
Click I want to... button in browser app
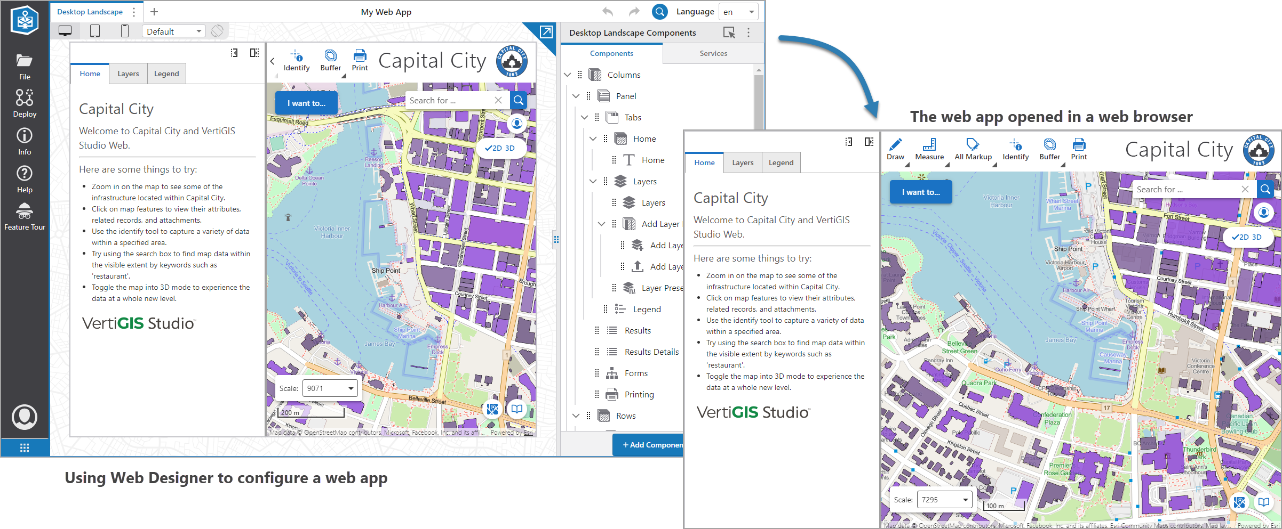coord(920,192)
